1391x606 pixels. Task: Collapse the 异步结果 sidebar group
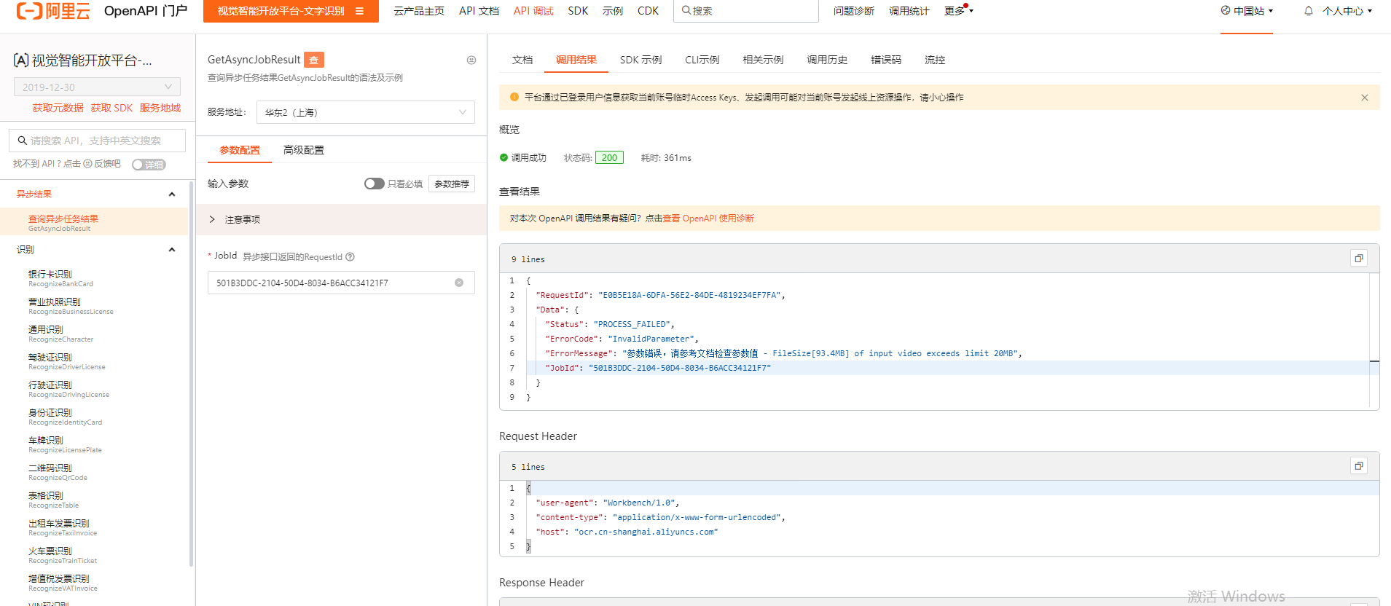(x=172, y=194)
